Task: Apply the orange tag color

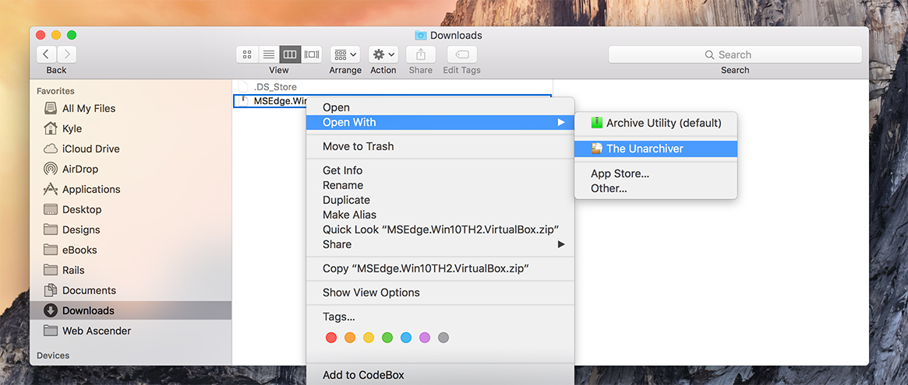Action: [x=350, y=338]
